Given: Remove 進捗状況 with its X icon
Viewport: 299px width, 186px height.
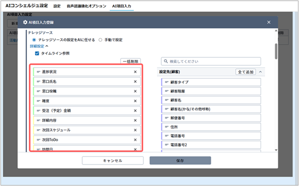Looking at the screenshot, I should point(135,72).
